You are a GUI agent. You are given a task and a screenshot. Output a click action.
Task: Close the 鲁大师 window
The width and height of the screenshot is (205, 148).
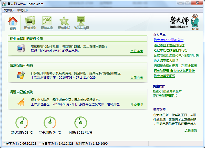click(x=197, y=3)
